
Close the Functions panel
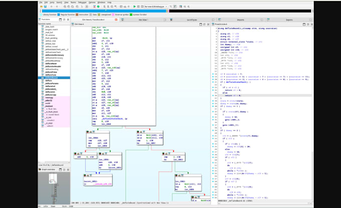68,20
